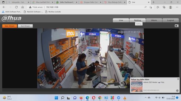
Task: Open McAfee LiveSafe bookmark
Action: (x=53, y=12)
